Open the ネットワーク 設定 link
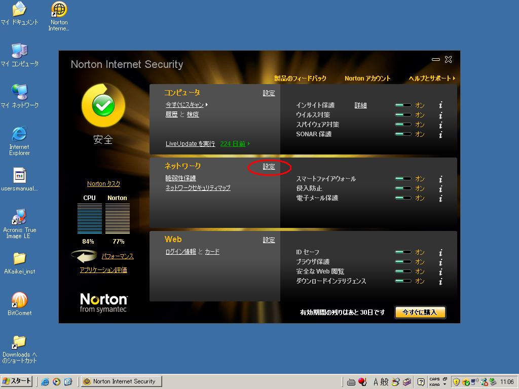Viewport: 519px width, 389px height. [269, 167]
